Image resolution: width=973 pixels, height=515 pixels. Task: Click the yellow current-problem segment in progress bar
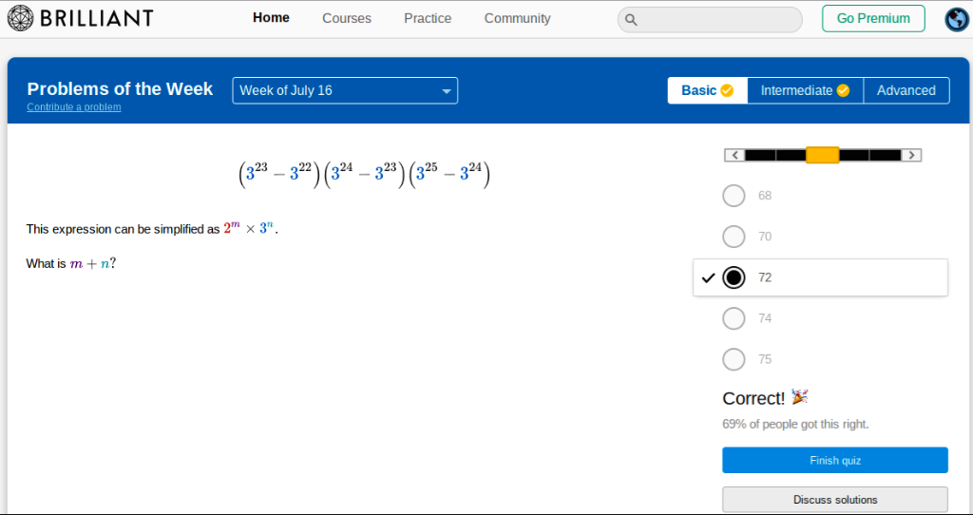pyautogui.click(x=822, y=155)
